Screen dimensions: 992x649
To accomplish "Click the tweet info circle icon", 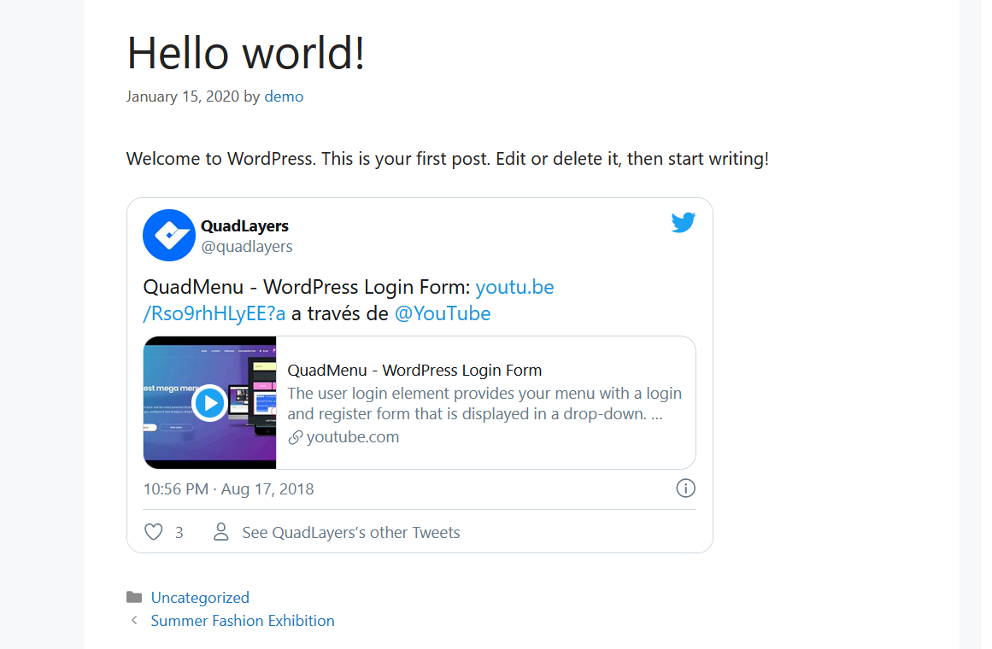I will click(685, 488).
